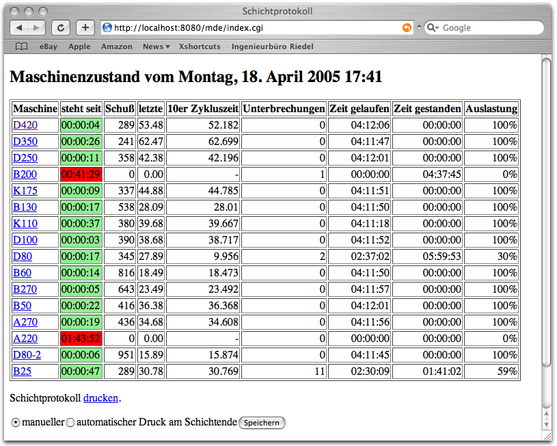Click the Zeit gestanden column header

tap(427, 109)
